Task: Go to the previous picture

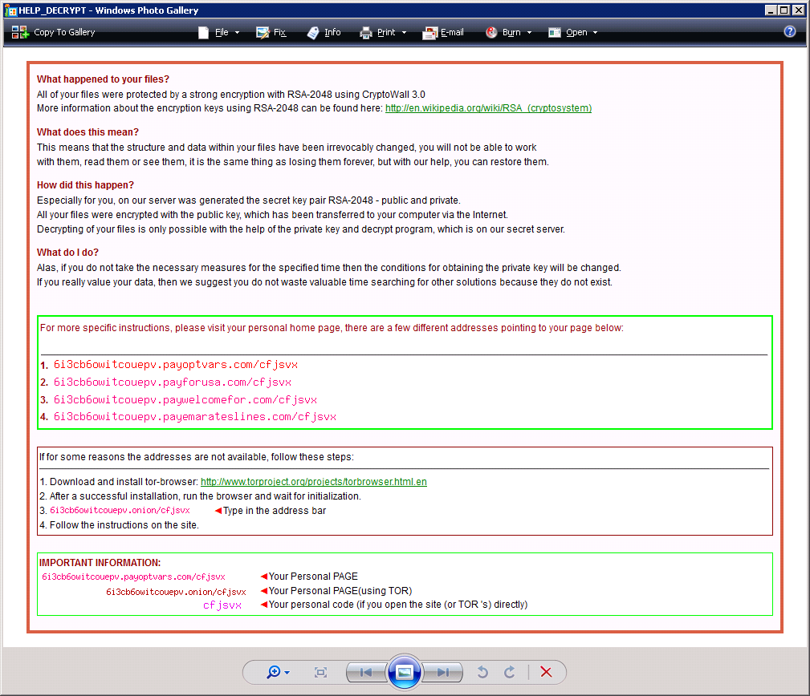Action: (366, 672)
